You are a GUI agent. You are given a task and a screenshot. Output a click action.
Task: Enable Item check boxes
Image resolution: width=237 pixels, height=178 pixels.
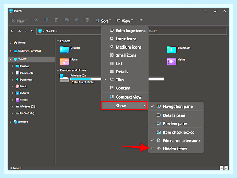176,133
